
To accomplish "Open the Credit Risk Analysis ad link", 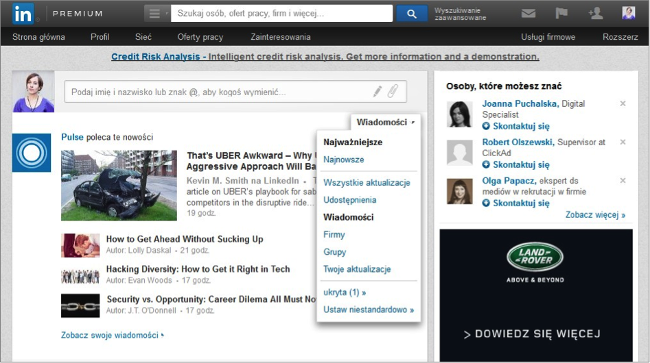I will tap(325, 57).
